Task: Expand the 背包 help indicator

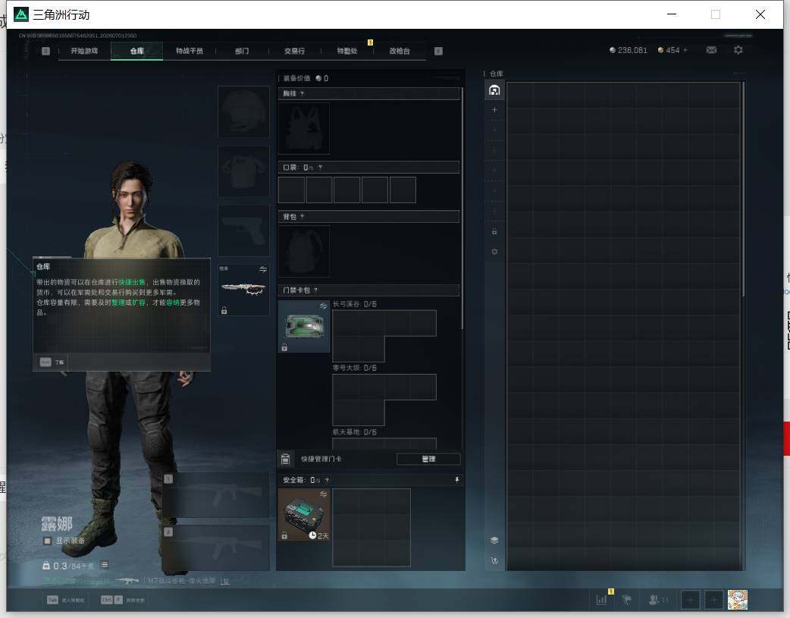Action: pyautogui.click(x=302, y=217)
